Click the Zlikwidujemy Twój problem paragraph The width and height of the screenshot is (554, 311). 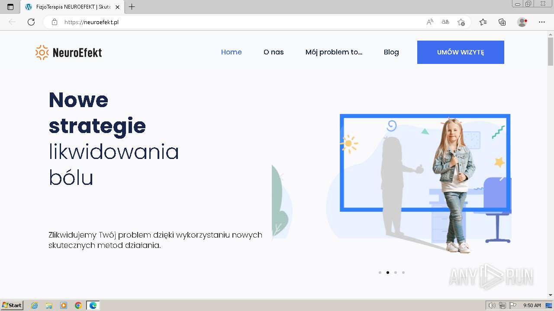point(155,240)
